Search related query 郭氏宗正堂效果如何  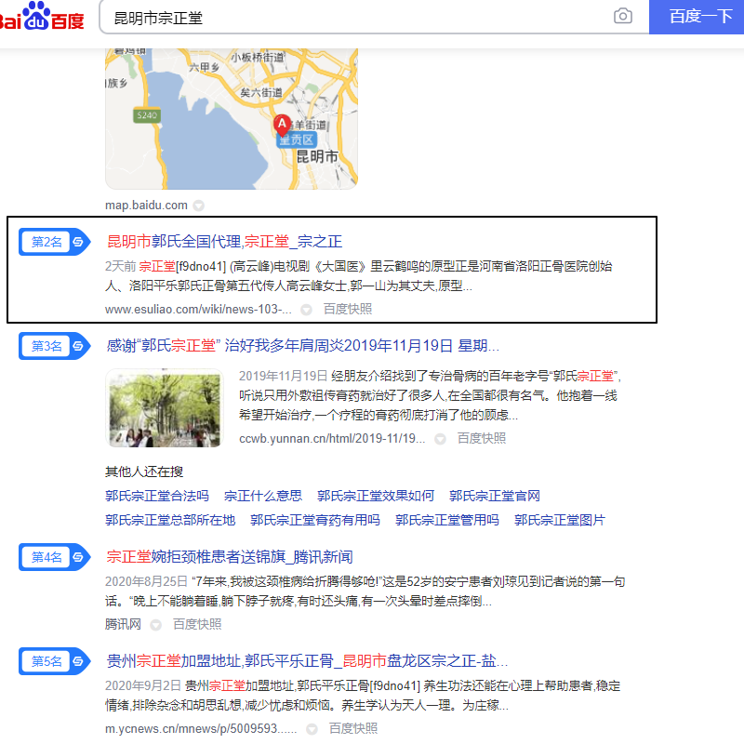(x=376, y=496)
